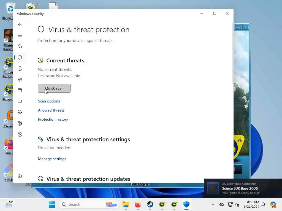This screenshot has height=211, width=282.
Task: Open the Protection history link
Action: point(53,119)
